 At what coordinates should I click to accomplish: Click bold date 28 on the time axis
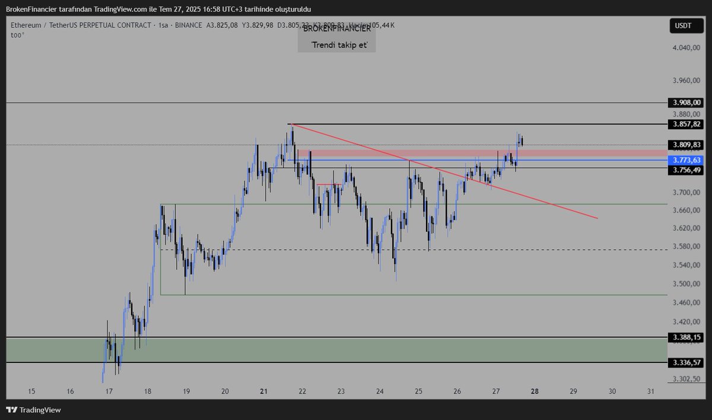(535, 392)
